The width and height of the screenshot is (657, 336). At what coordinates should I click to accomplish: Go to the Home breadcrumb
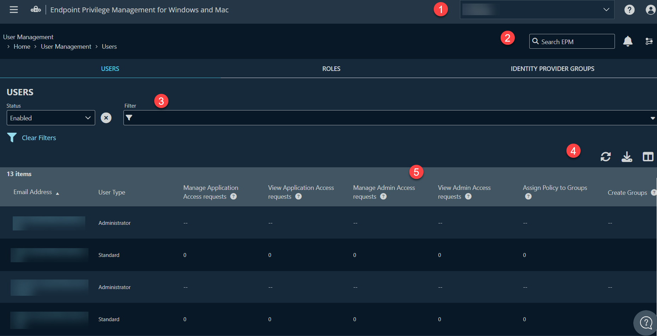pos(22,47)
